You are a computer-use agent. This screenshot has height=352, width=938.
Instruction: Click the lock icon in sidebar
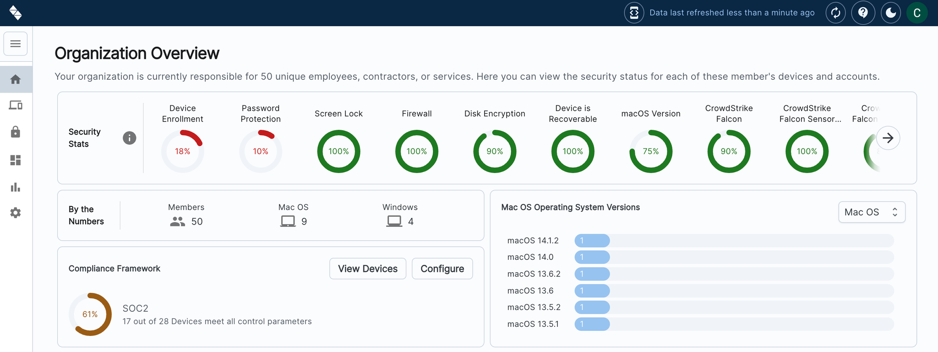[x=16, y=132]
